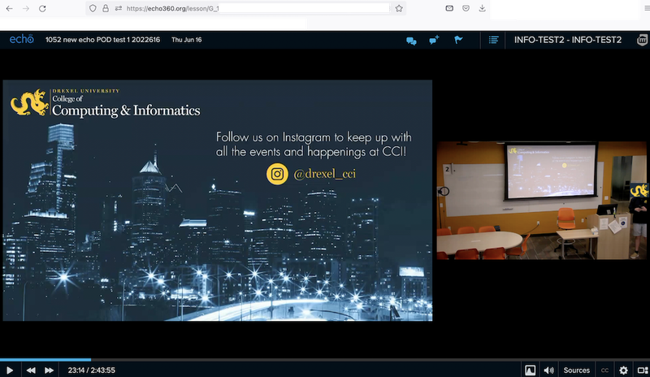Toggle closed captions CC

point(604,370)
